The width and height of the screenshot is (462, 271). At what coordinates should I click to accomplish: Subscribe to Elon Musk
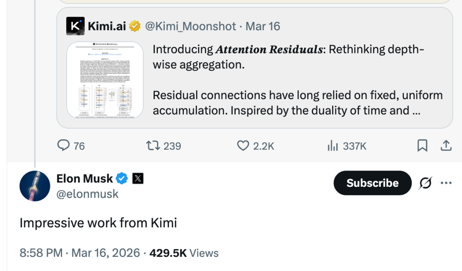click(372, 183)
